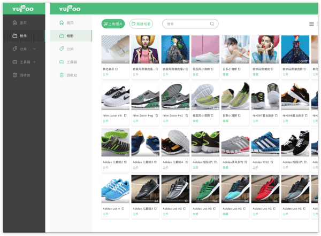Viewport: 321px width, 236px height.
Task: Click the copy icon beside Adidas Los A
Action: (123, 209)
